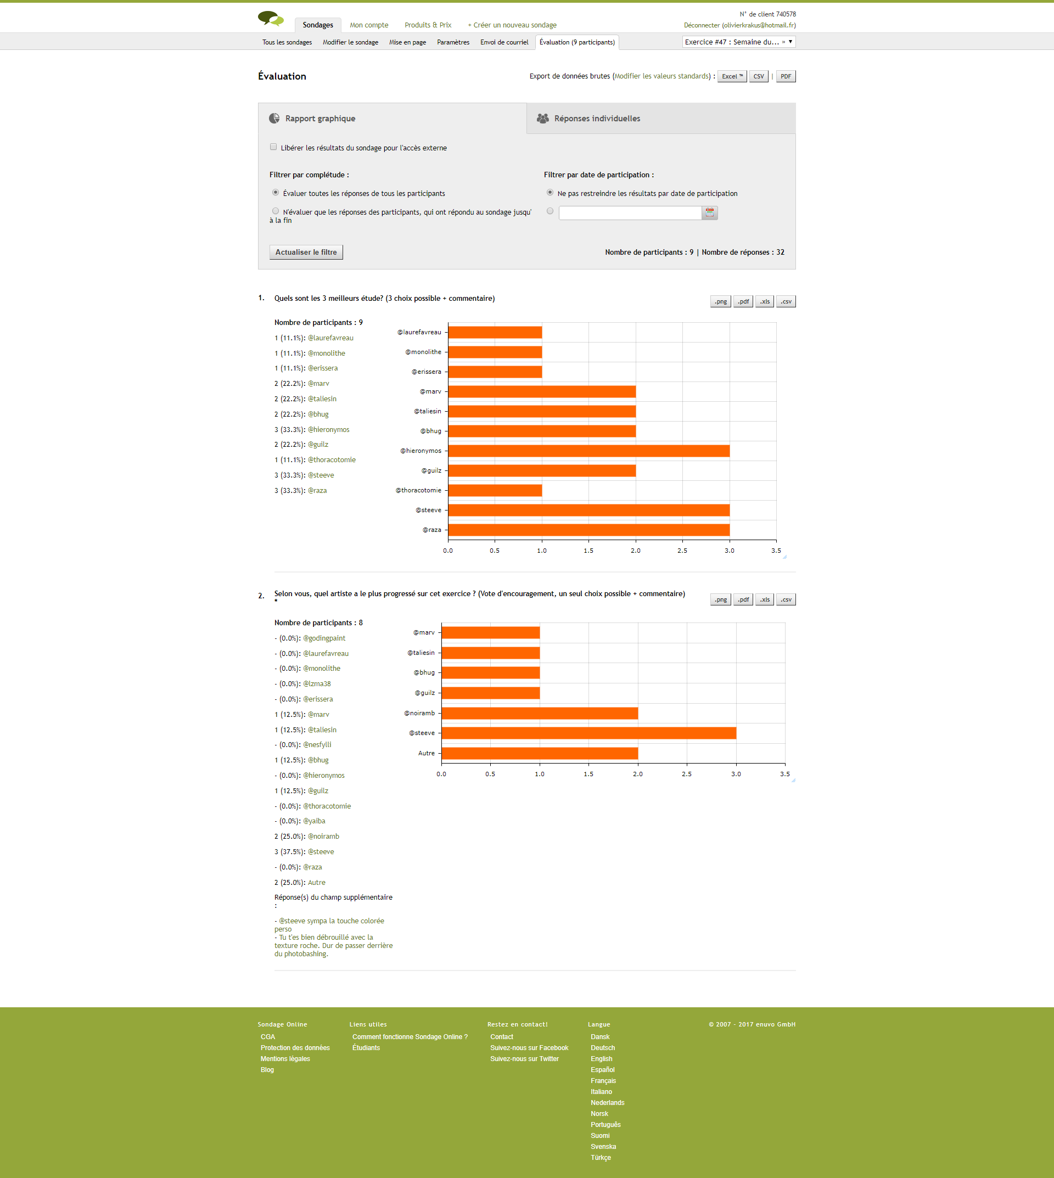Open the calendar date picker icon

click(709, 213)
